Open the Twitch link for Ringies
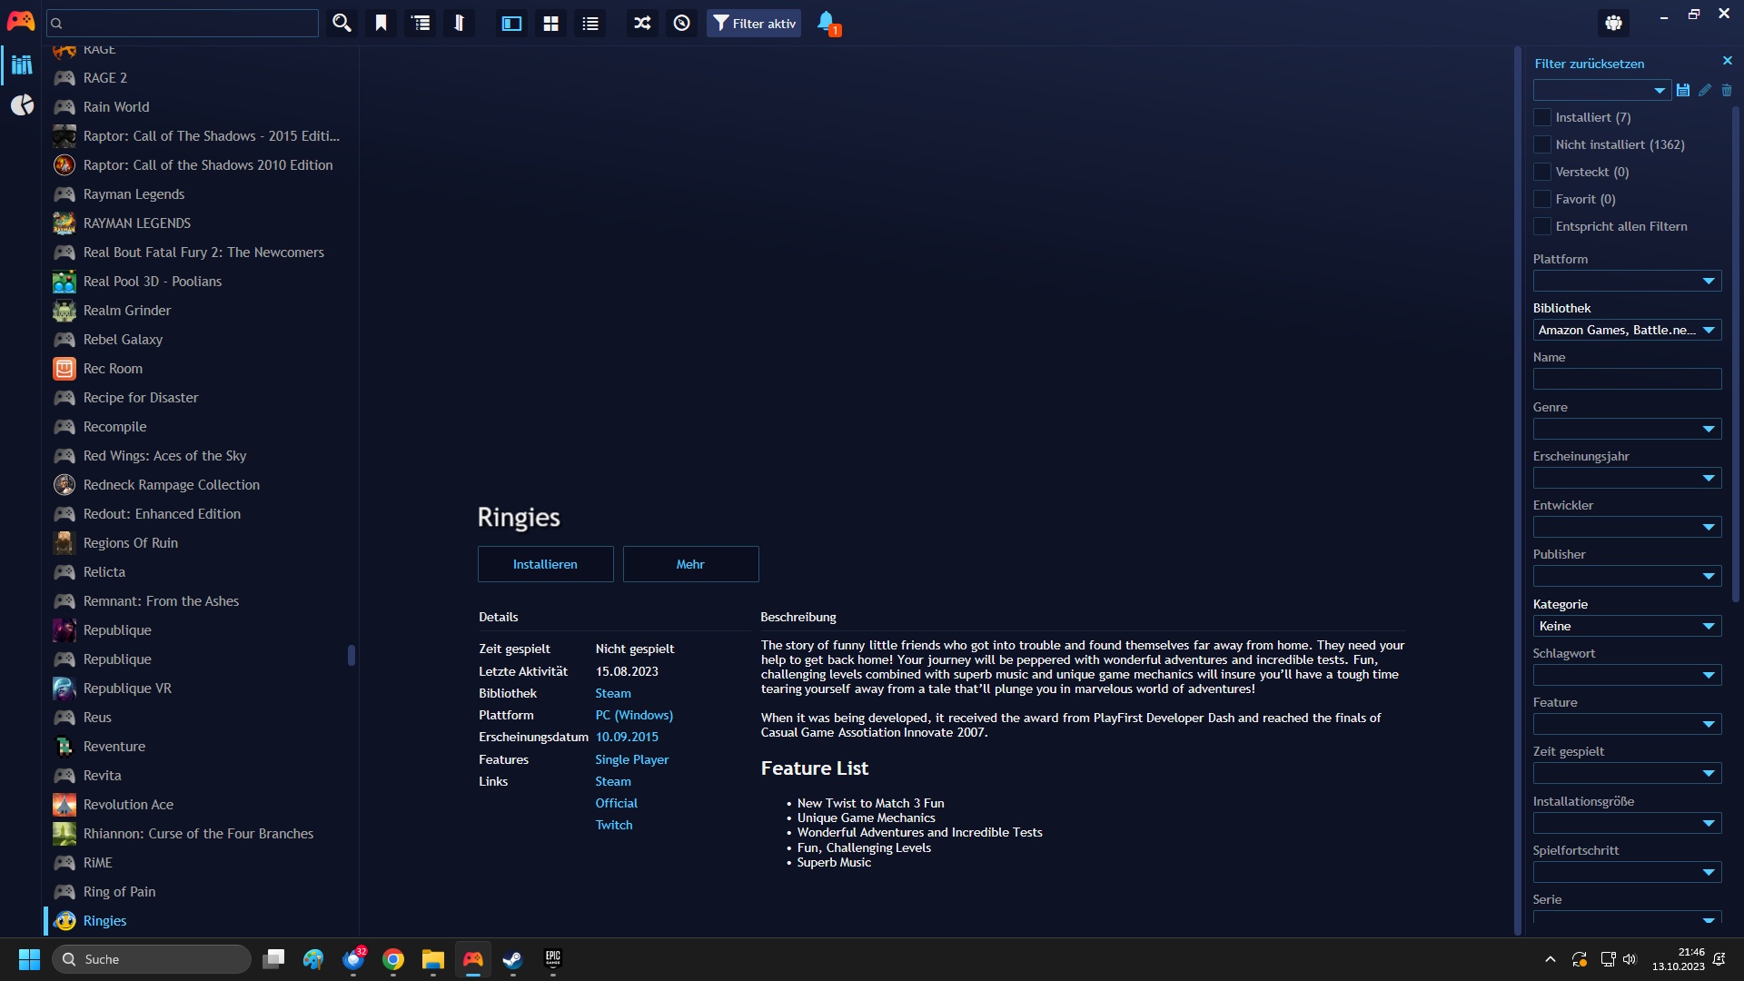The image size is (1744, 981). [613, 825]
